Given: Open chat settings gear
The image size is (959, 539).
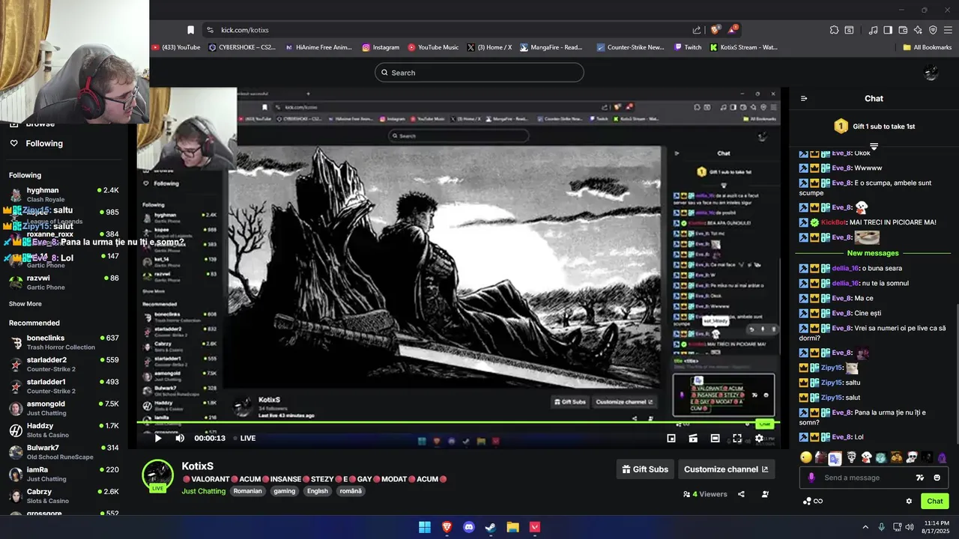Looking at the screenshot, I should click(x=909, y=502).
